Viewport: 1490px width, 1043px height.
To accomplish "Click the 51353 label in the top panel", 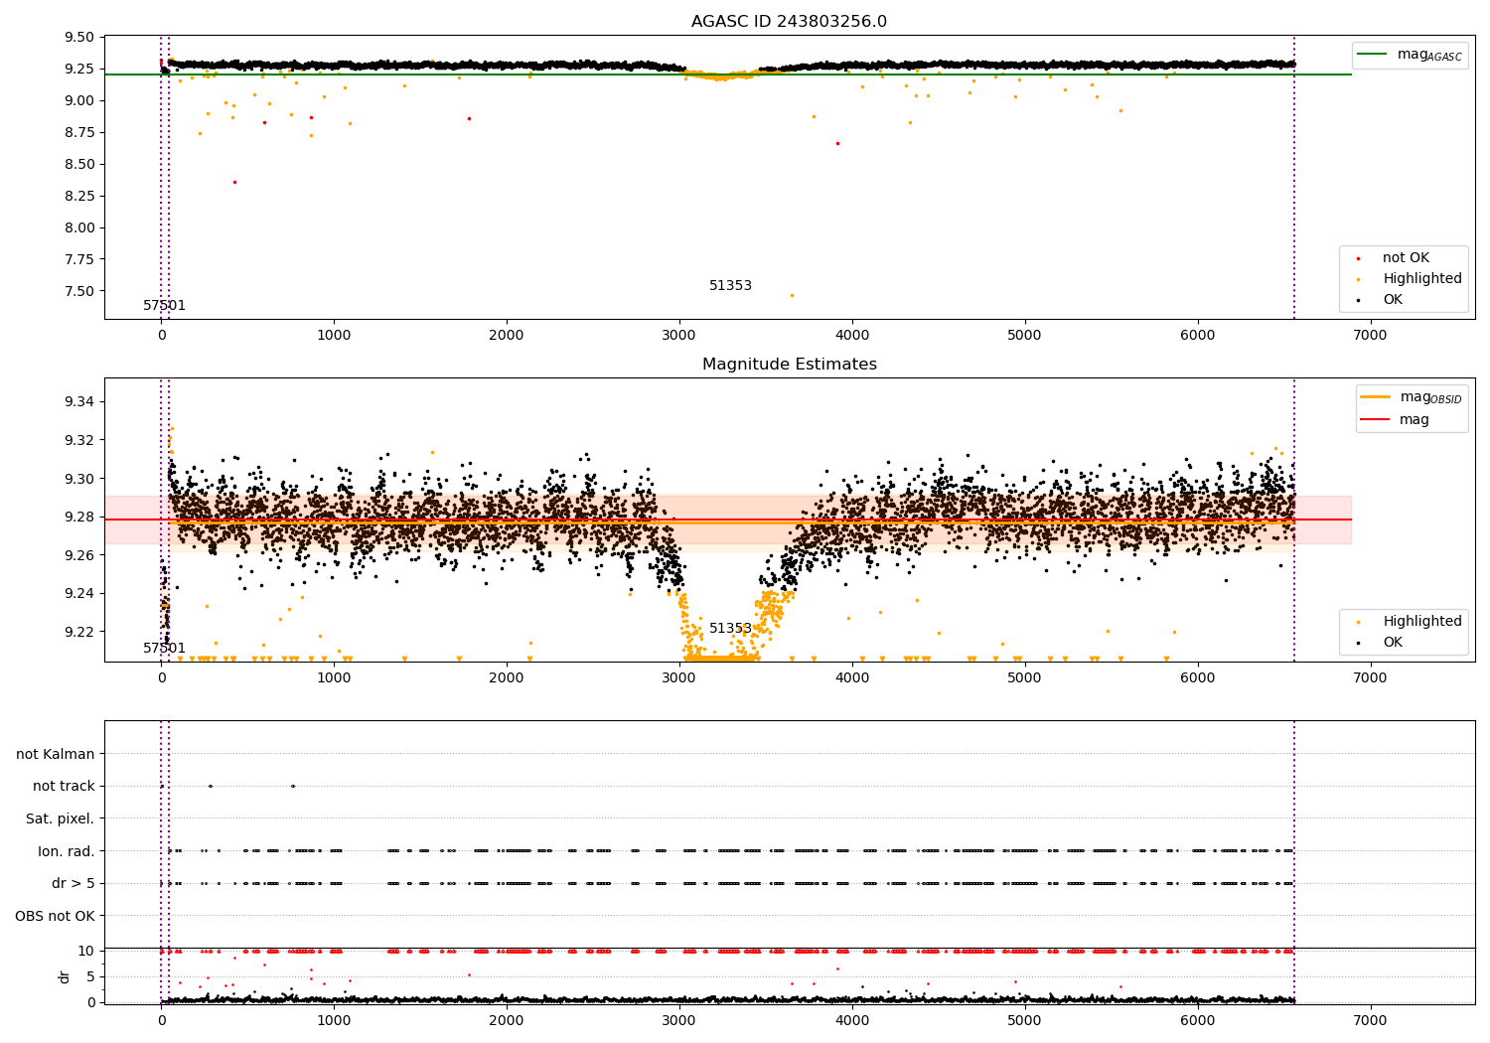I will (730, 286).
